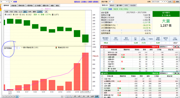Set chart range to 1年
The image size is (180, 98).
click(83, 96)
